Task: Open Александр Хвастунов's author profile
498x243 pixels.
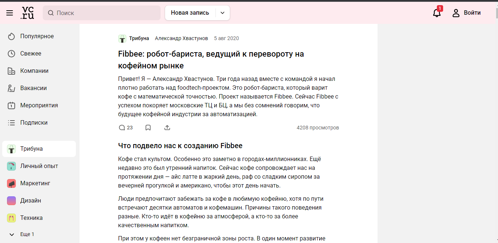Action: tap(181, 38)
